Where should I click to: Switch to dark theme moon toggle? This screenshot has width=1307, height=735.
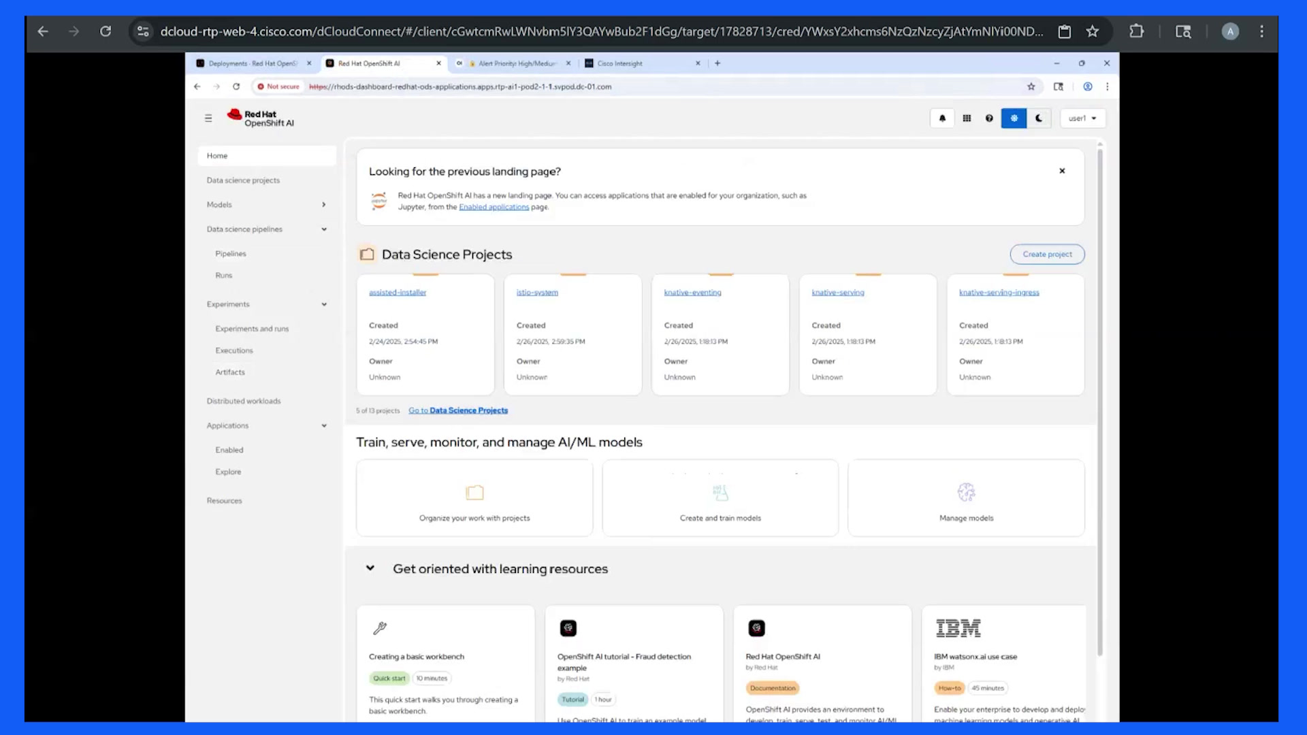click(x=1039, y=118)
